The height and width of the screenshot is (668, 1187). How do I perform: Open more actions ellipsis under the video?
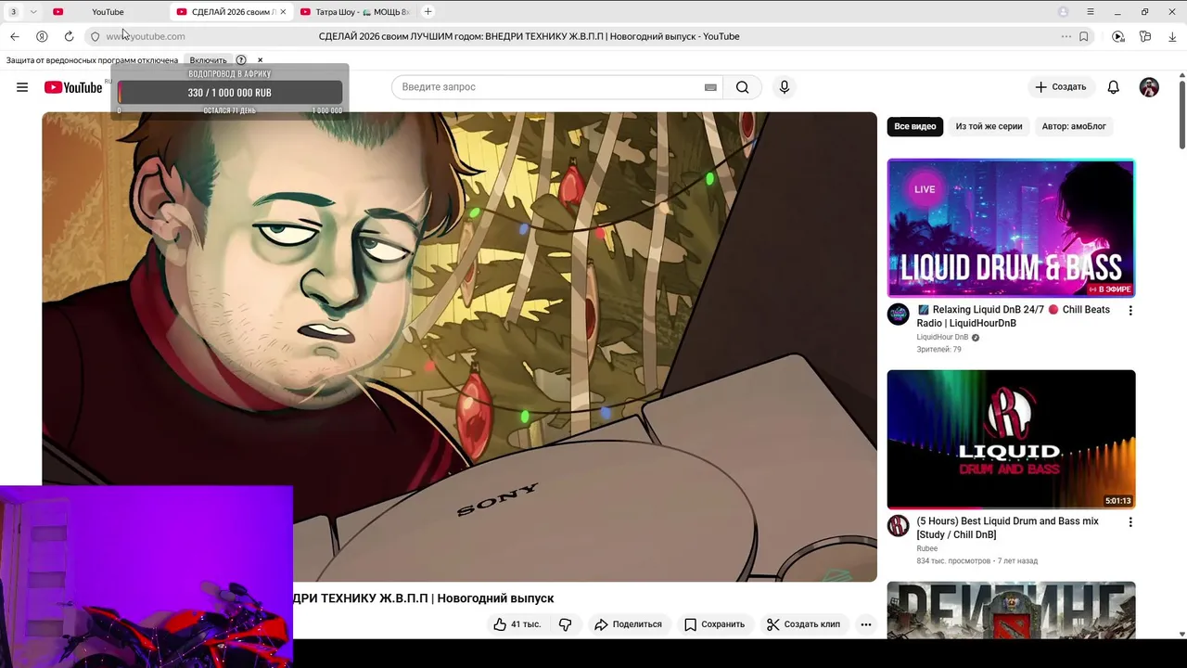point(866,624)
